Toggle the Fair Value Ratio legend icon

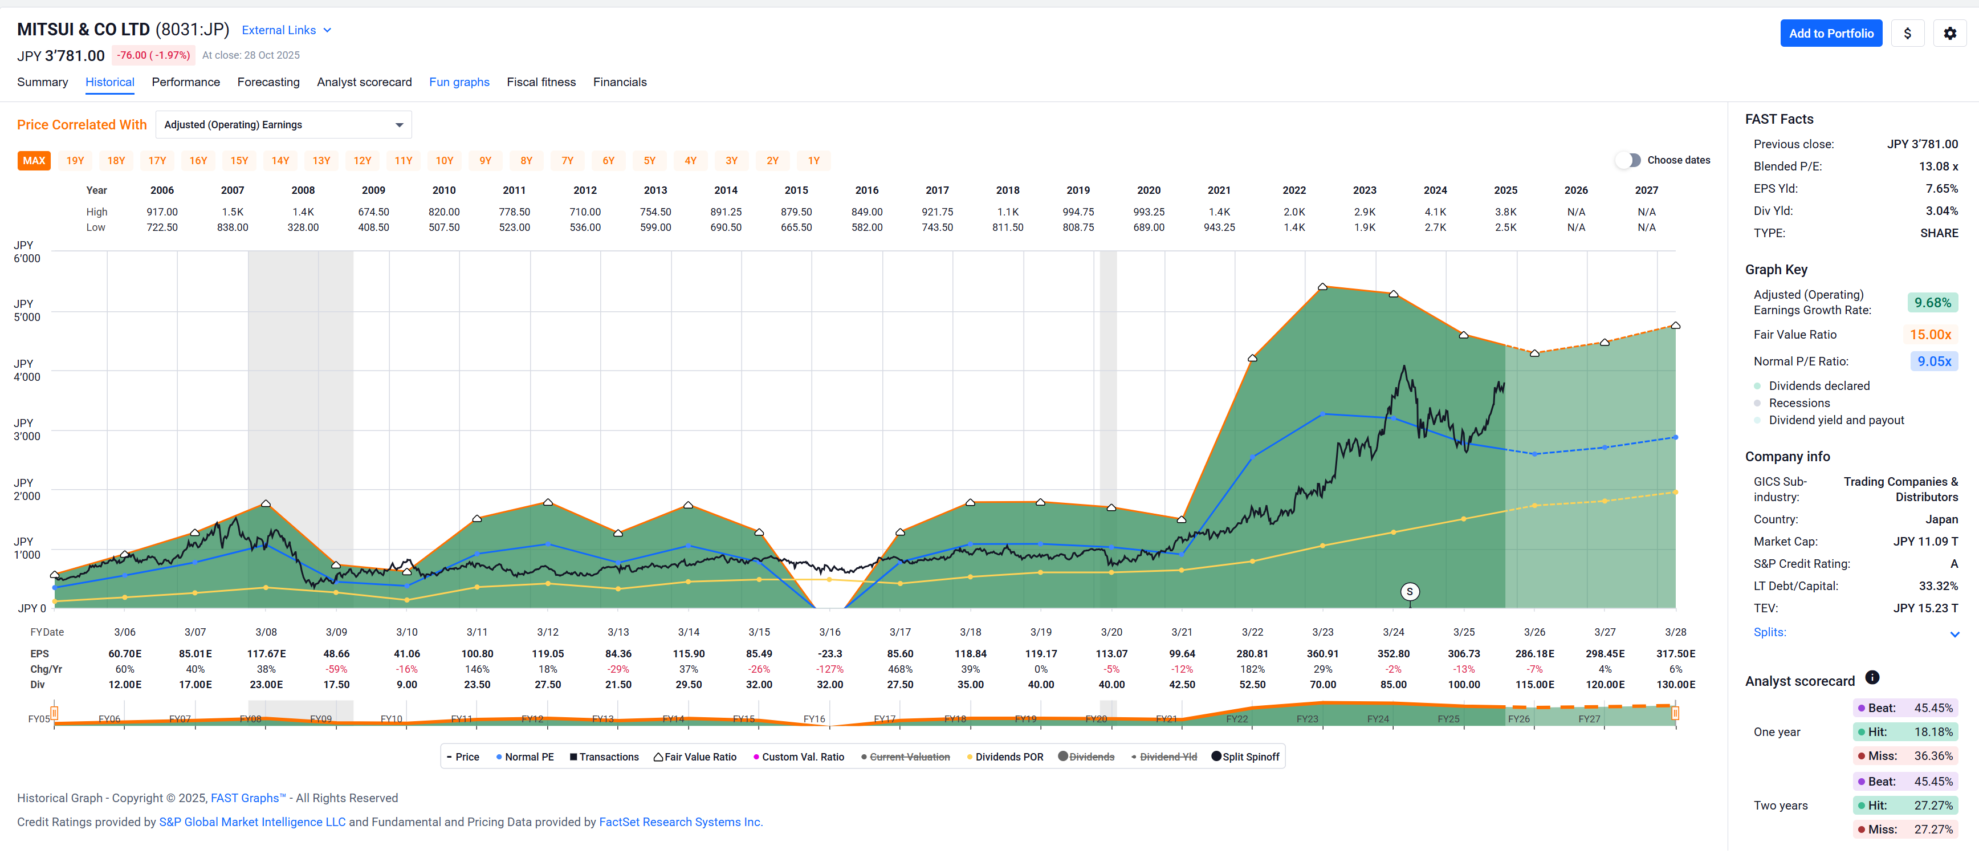click(658, 757)
